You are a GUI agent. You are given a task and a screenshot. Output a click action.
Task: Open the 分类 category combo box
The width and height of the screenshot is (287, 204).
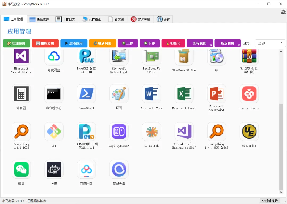(x=270, y=43)
